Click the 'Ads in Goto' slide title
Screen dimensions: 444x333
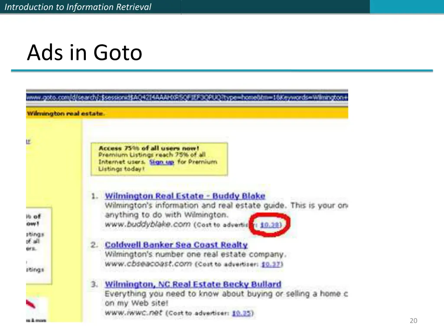click(85, 52)
